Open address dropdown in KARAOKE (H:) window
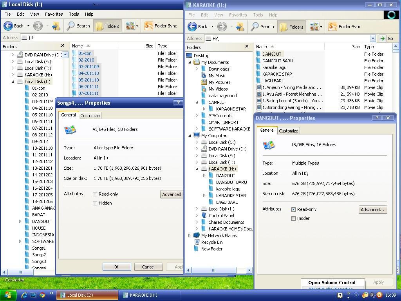401x301 pixels. point(373,38)
